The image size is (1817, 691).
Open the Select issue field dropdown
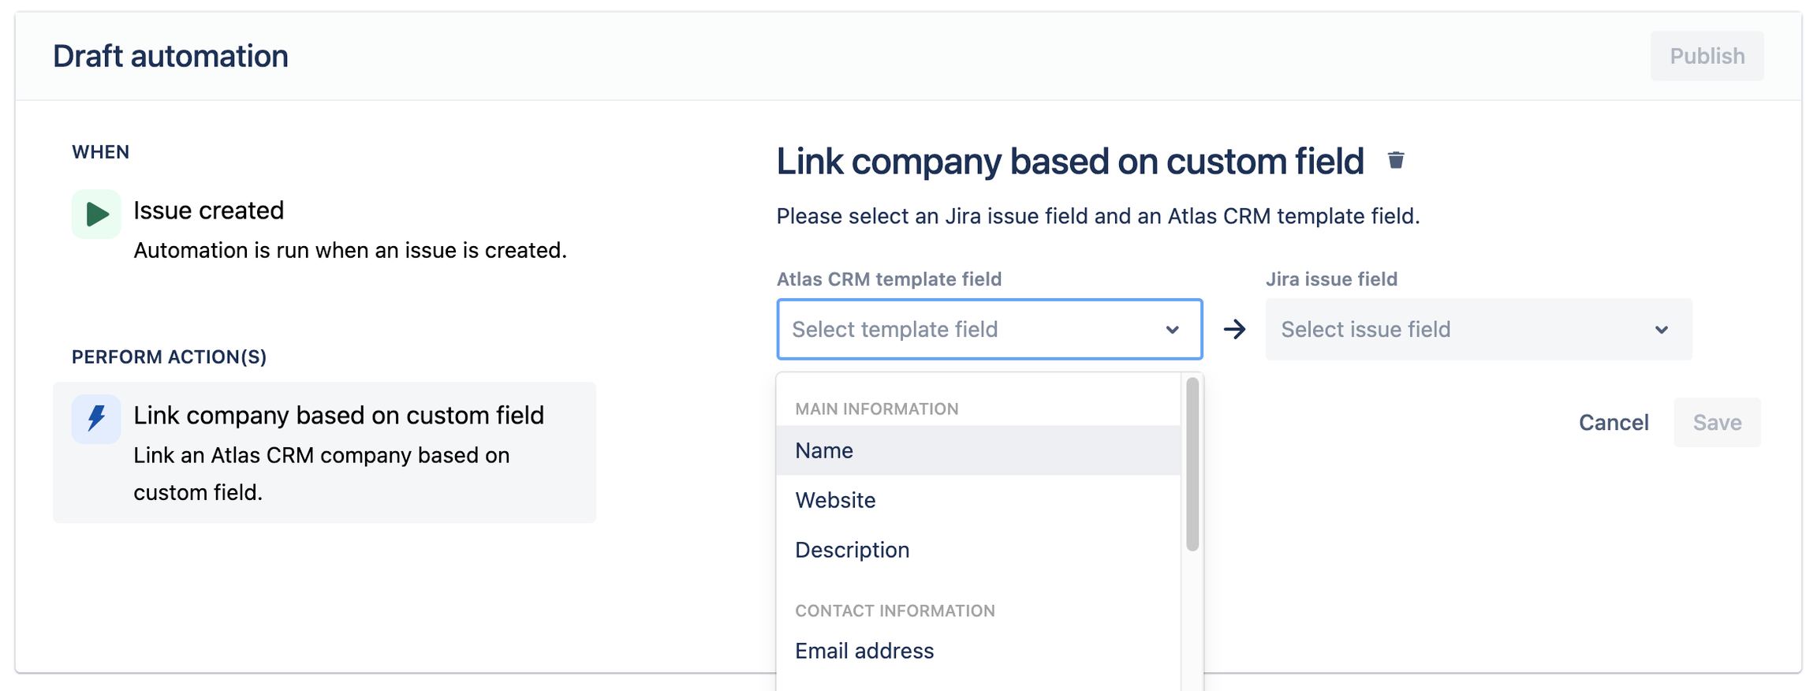point(1462,330)
